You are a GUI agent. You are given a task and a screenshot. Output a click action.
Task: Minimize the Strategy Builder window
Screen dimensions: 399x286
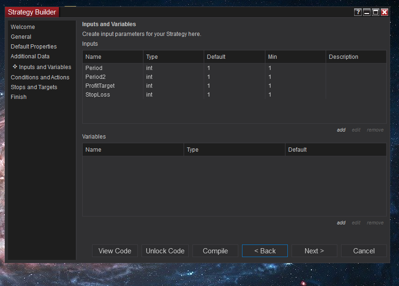(366, 12)
